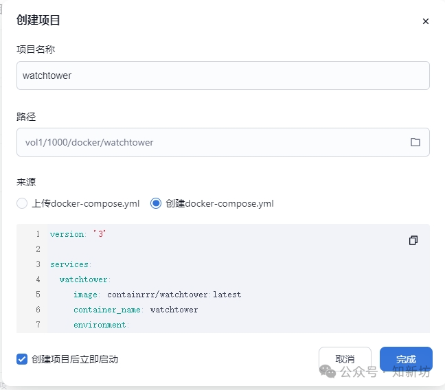Click the environment: line in editor

tap(102, 325)
